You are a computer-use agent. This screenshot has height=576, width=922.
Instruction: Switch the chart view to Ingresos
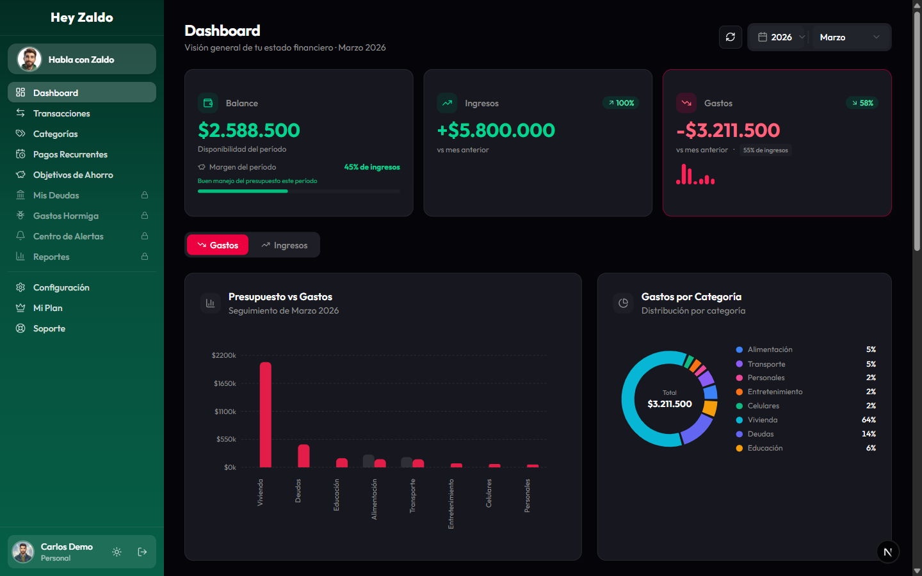(x=284, y=244)
